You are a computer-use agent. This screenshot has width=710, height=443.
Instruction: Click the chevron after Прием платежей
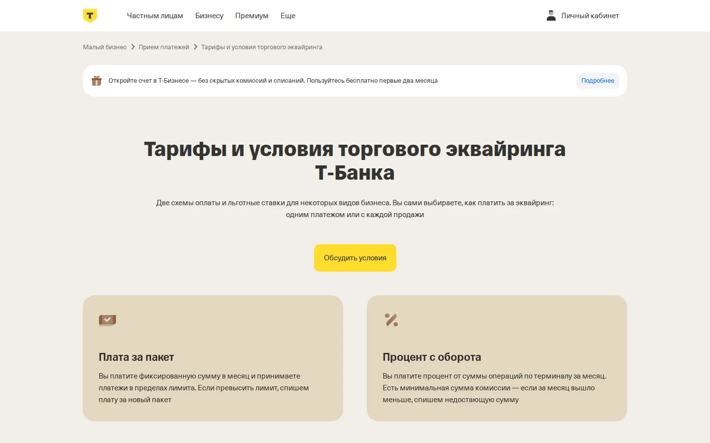pyautogui.click(x=195, y=47)
